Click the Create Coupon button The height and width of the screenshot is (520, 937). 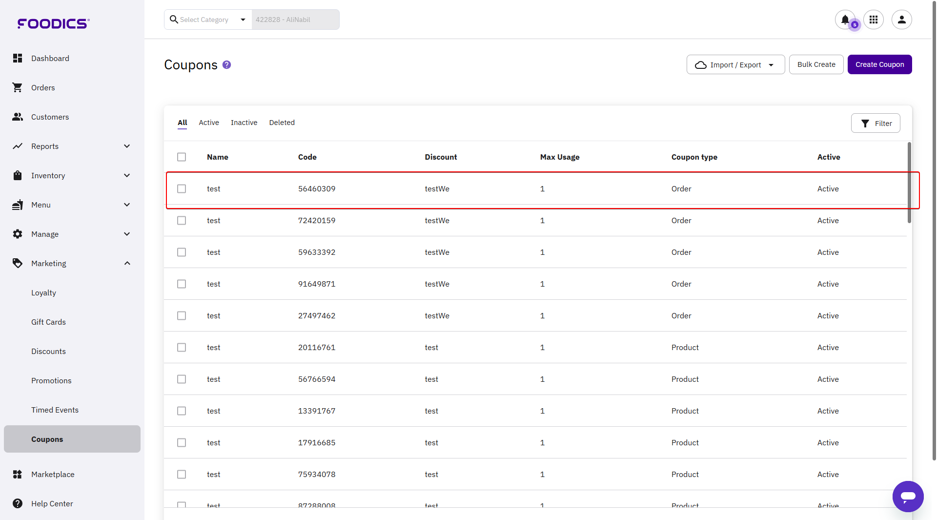(879, 64)
